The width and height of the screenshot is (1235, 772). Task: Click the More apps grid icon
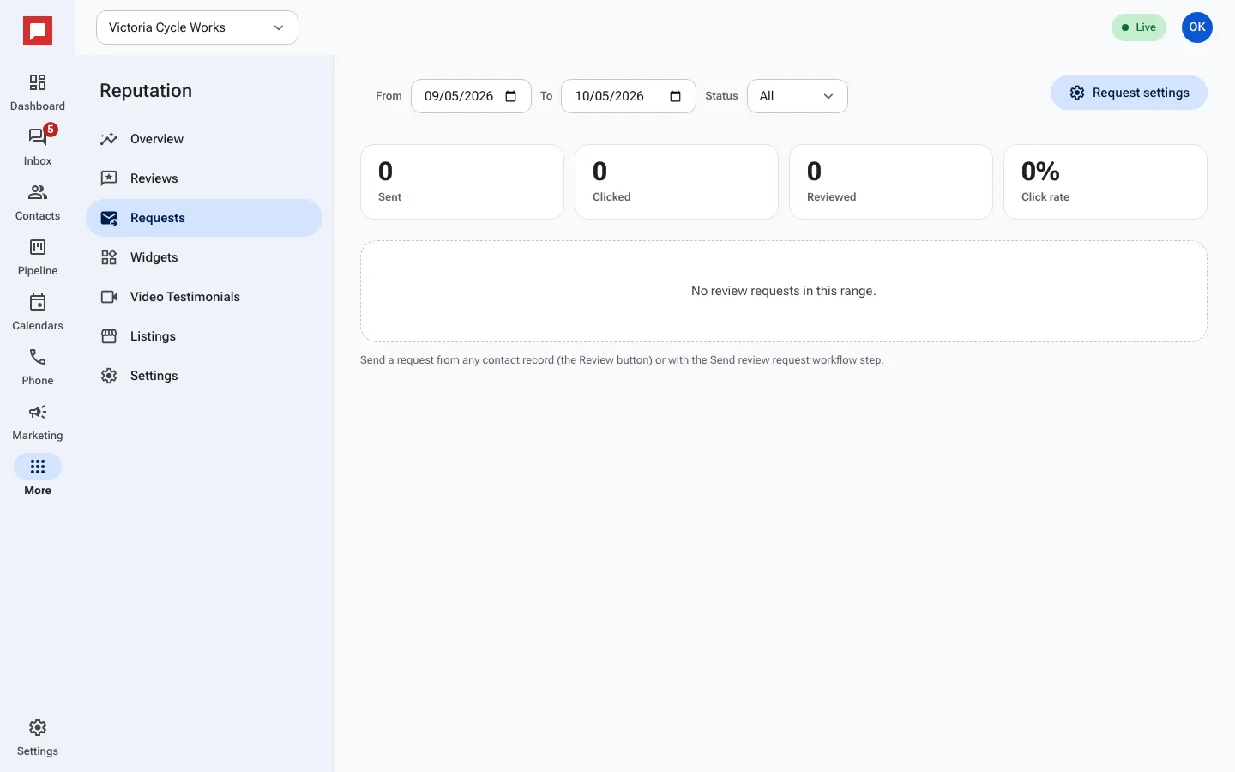(38, 467)
